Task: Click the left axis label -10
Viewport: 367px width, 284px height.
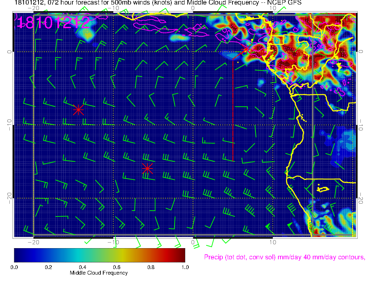Action: coord(9,125)
